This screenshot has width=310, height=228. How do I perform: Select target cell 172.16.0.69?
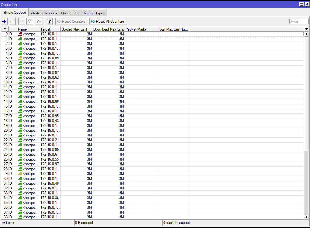[49, 150]
